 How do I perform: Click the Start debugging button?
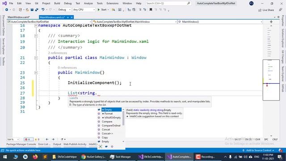coord(102,10)
